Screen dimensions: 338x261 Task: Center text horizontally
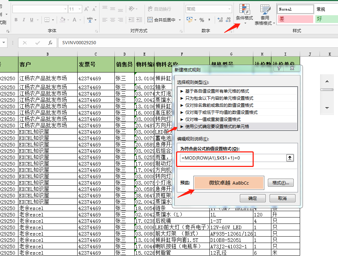point(113,20)
